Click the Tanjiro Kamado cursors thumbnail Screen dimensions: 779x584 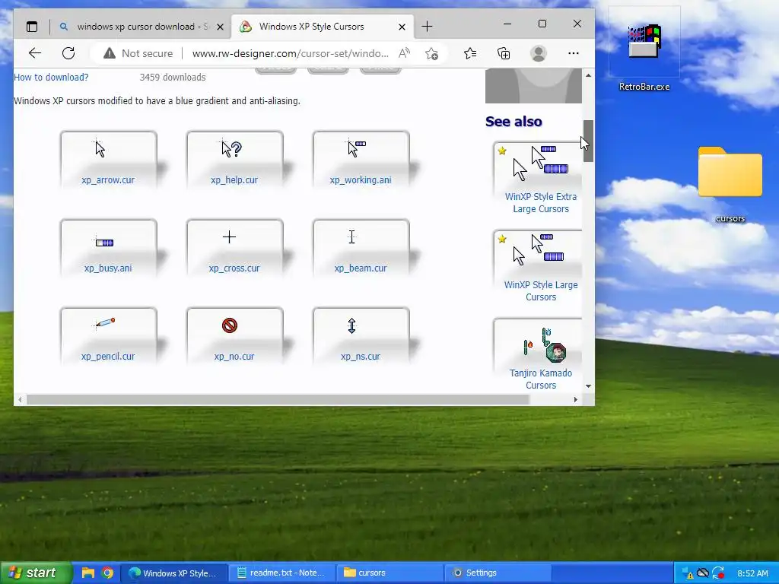[x=545, y=344]
